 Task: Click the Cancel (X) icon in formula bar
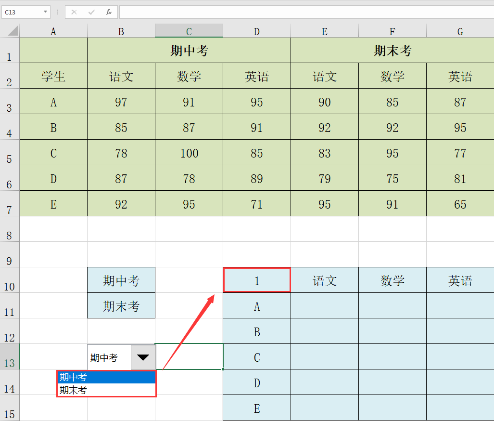[x=74, y=12]
